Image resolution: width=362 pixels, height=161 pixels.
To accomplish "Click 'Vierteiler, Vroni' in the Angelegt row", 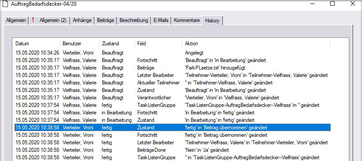I will click(78, 53).
